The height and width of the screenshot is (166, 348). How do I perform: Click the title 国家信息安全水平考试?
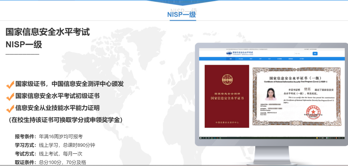(x=48, y=32)
